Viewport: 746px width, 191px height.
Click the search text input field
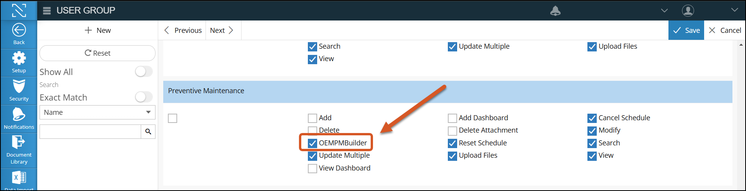tap(90, 132)
